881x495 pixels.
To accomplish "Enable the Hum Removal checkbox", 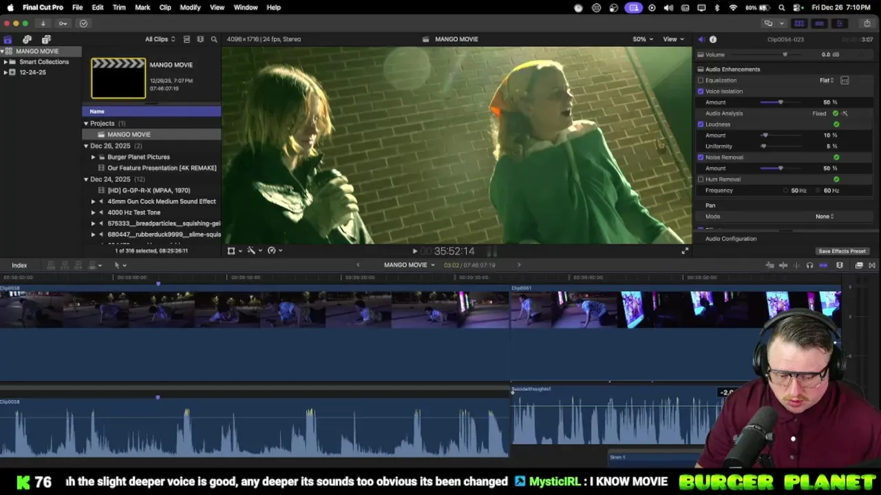I will pyautogui.click(x=701, y=179).
